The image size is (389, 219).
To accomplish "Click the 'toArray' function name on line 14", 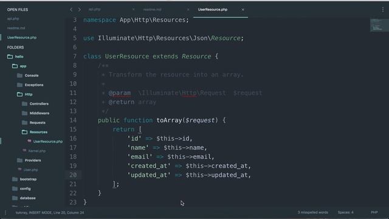I will pos(169,120).
